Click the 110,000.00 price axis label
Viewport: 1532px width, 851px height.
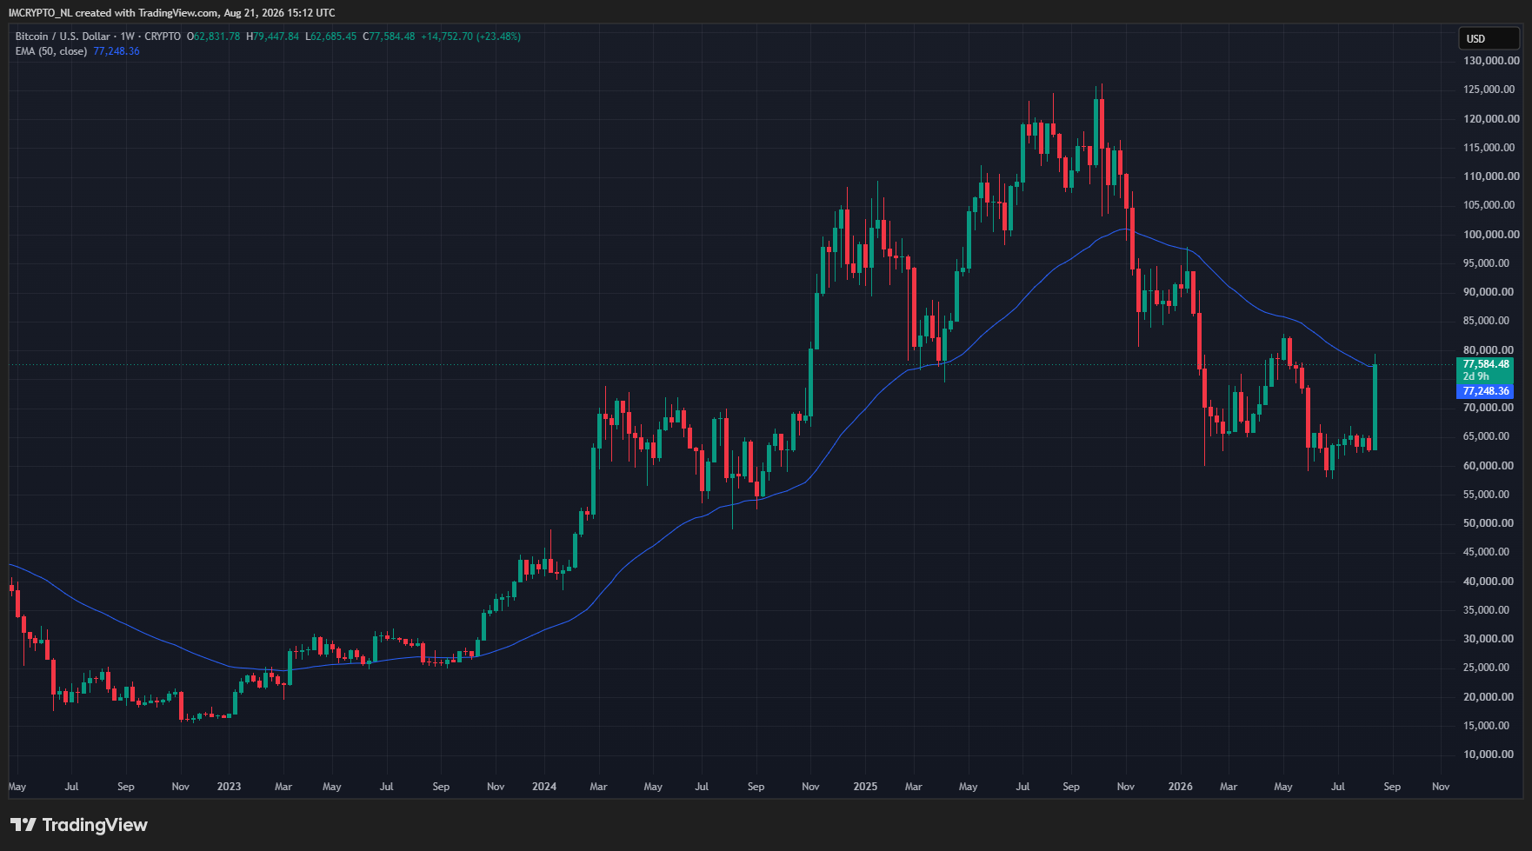1491,176
